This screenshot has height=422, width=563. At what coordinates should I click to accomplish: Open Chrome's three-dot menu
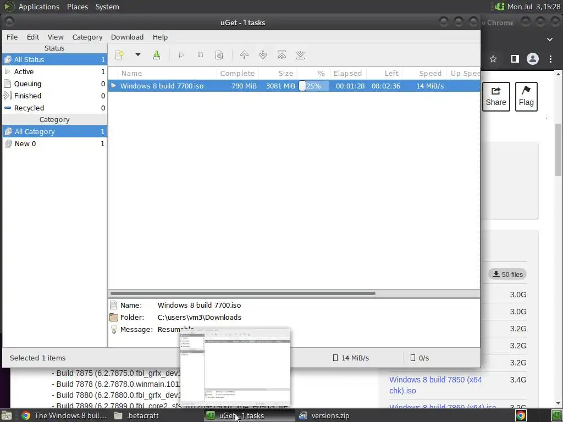tap(550, 59)
